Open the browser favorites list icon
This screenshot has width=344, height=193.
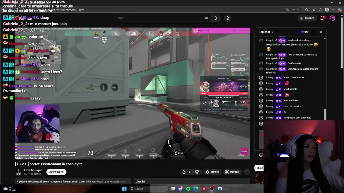click(320, 10)
